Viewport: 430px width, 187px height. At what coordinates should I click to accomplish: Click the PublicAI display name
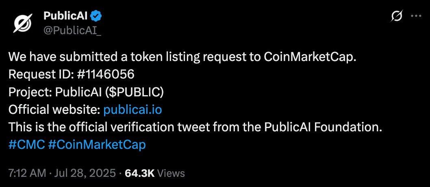[65, 16]
